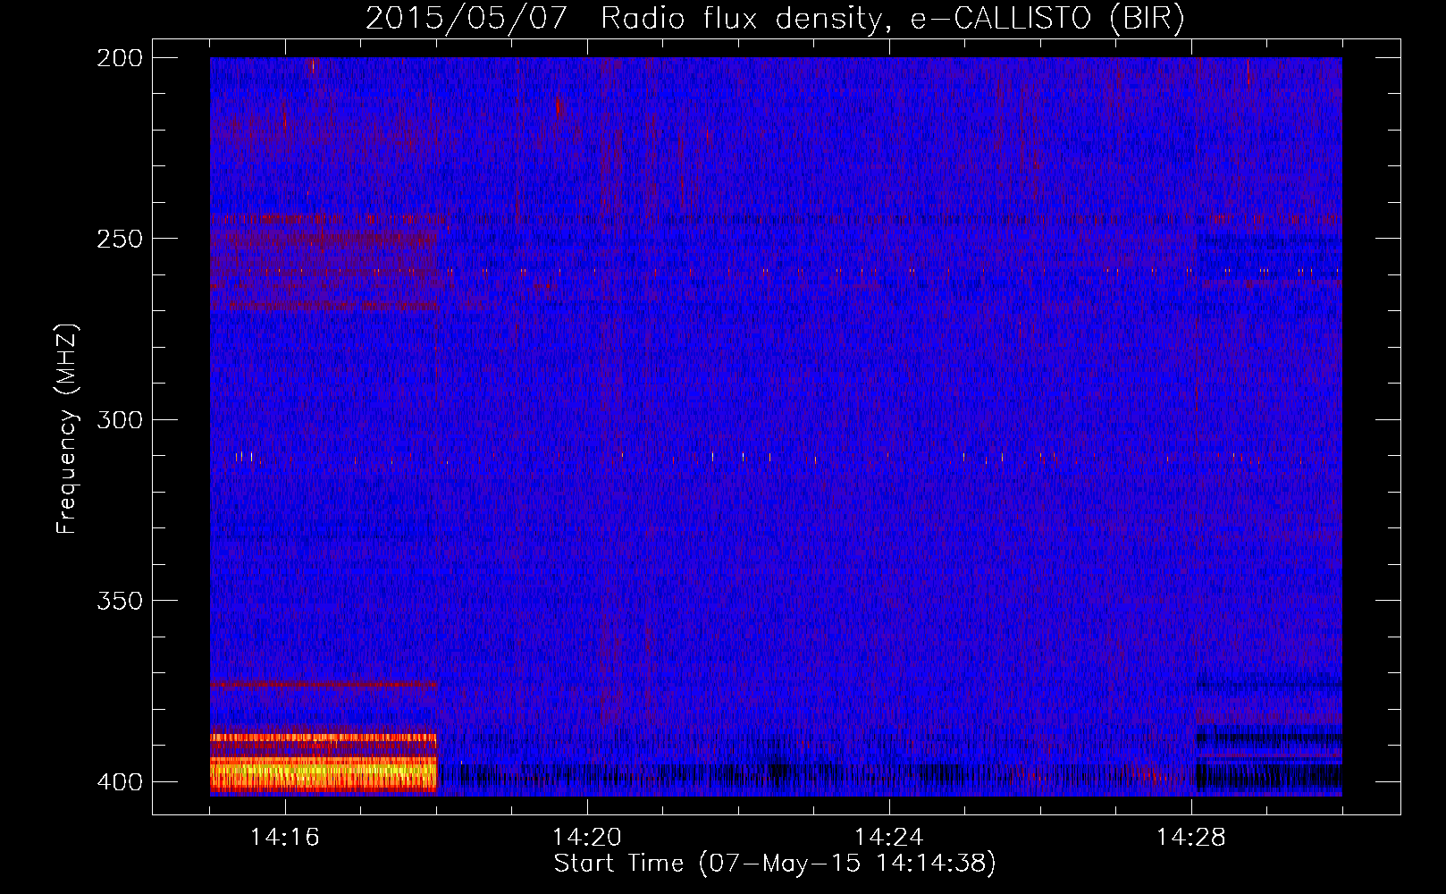The image size is (1446, 894).
Task: Click the 14:24 time tick label
Action: click(x=889, y=838)
